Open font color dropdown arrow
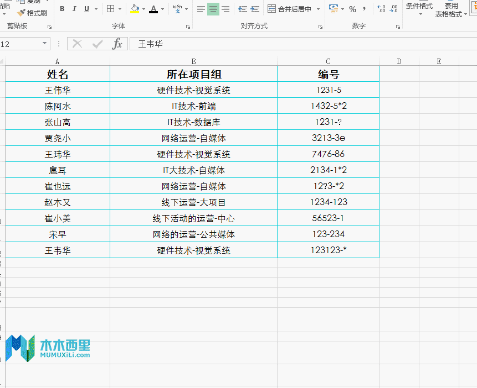Viewport: 477px width, 388px height. click(163, 9)
